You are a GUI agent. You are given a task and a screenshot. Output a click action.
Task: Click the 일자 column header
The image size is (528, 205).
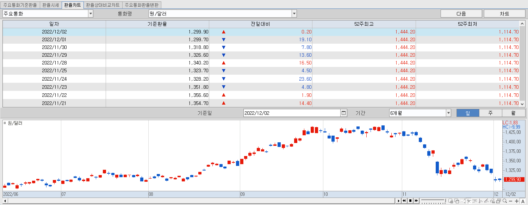coord(54,24)
